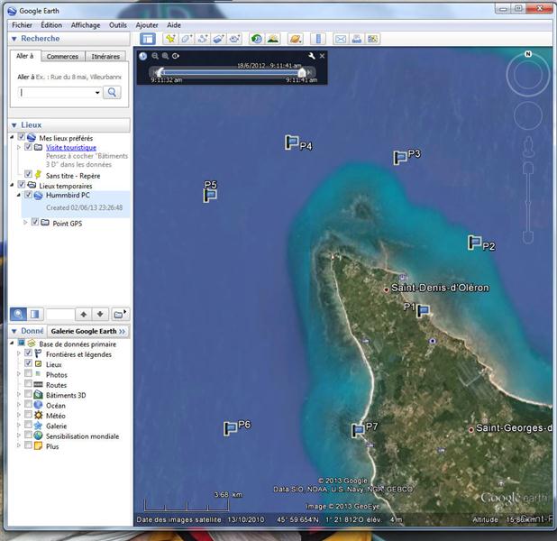Click the P2 flag placemark

(x=475, y=243)
